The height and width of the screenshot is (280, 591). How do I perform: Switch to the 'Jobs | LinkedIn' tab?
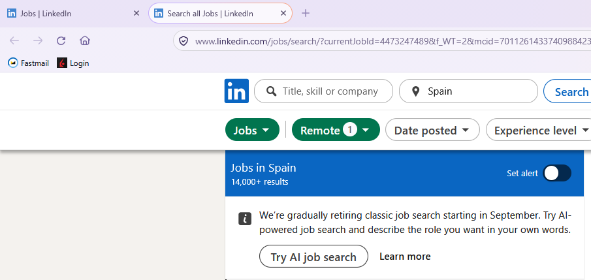coord(73,14)
